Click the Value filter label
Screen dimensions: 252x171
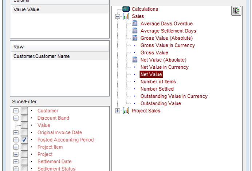[44, 125]
